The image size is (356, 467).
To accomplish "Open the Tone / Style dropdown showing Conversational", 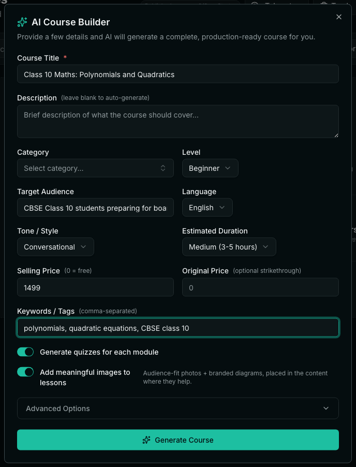I will [56, 246].
